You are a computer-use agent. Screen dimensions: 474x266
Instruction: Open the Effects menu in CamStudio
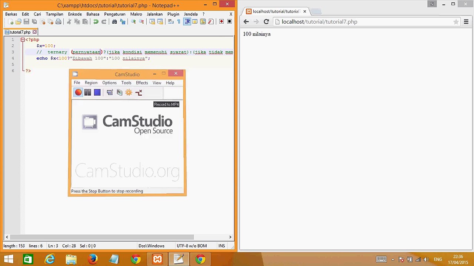(142, 83)
